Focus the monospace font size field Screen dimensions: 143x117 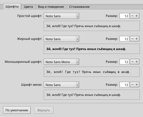[124, 62]
